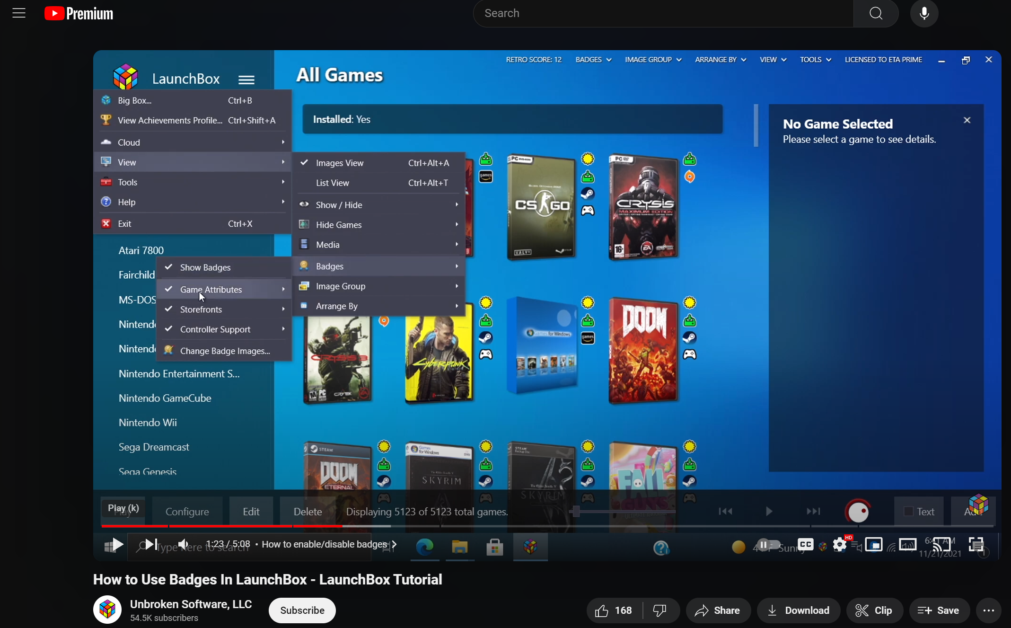Image resolution: width=1011 pixels, height=628 pixels.
Task: Click the Steam badge beside the DOOM cover
Action: coord(690,337)
